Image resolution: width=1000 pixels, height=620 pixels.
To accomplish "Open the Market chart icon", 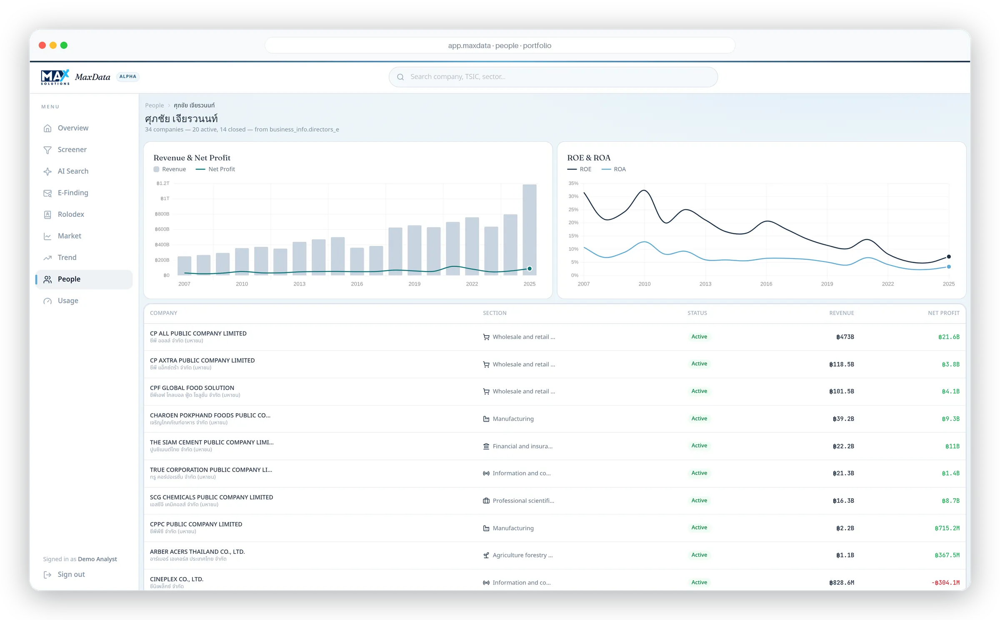I will (x=47, y=236).
